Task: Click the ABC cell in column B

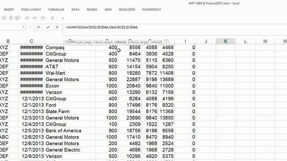Action: tap(9, 137)
